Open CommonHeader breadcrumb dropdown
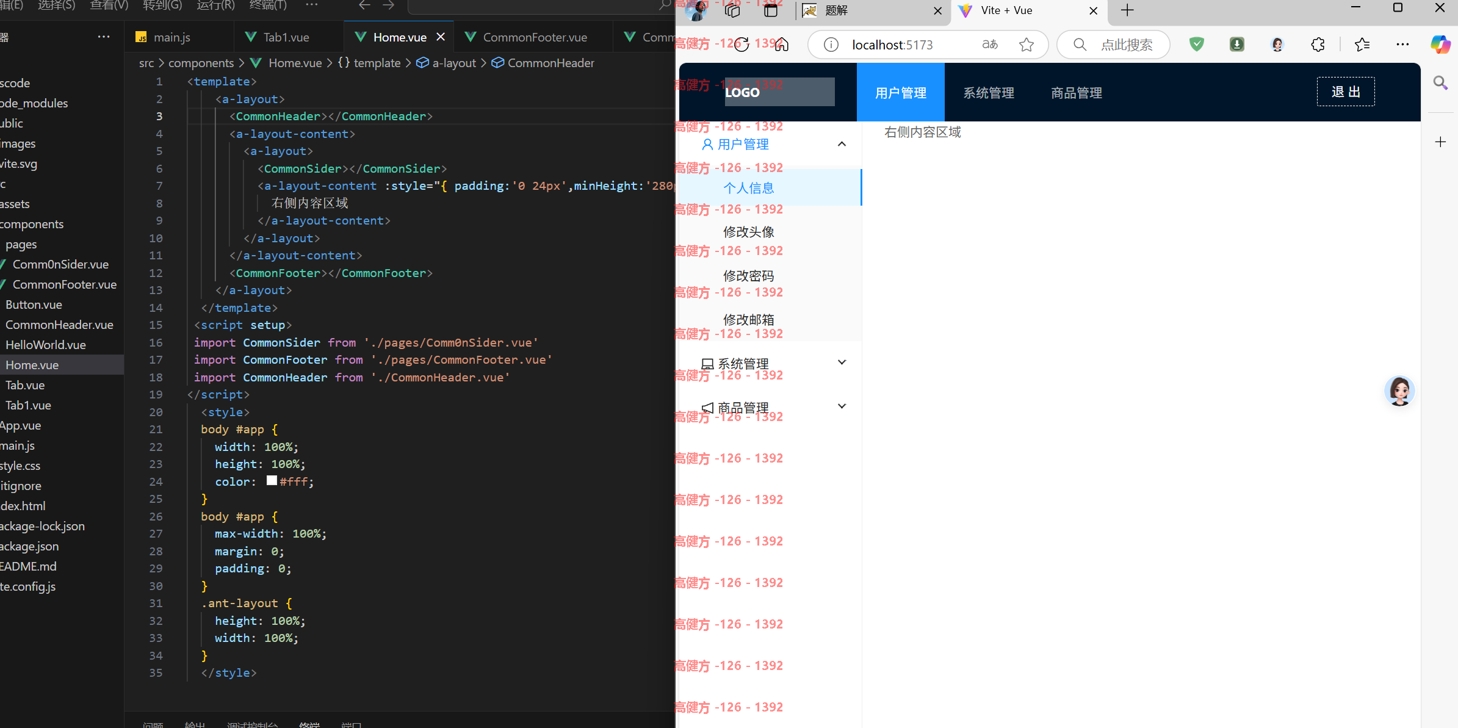Screen dimensions: 1458x728 (x=543, y=63)
